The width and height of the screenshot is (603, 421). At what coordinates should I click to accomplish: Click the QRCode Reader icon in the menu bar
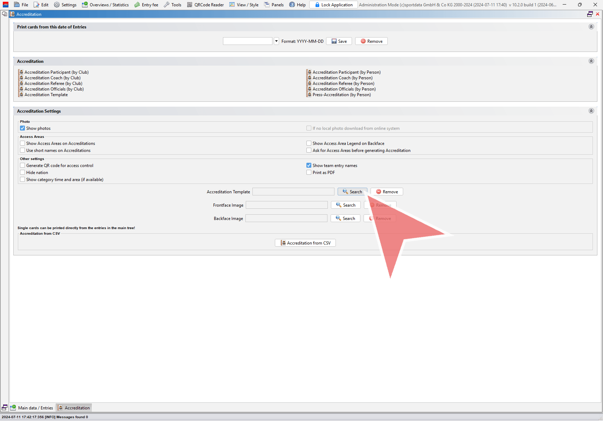190,5
